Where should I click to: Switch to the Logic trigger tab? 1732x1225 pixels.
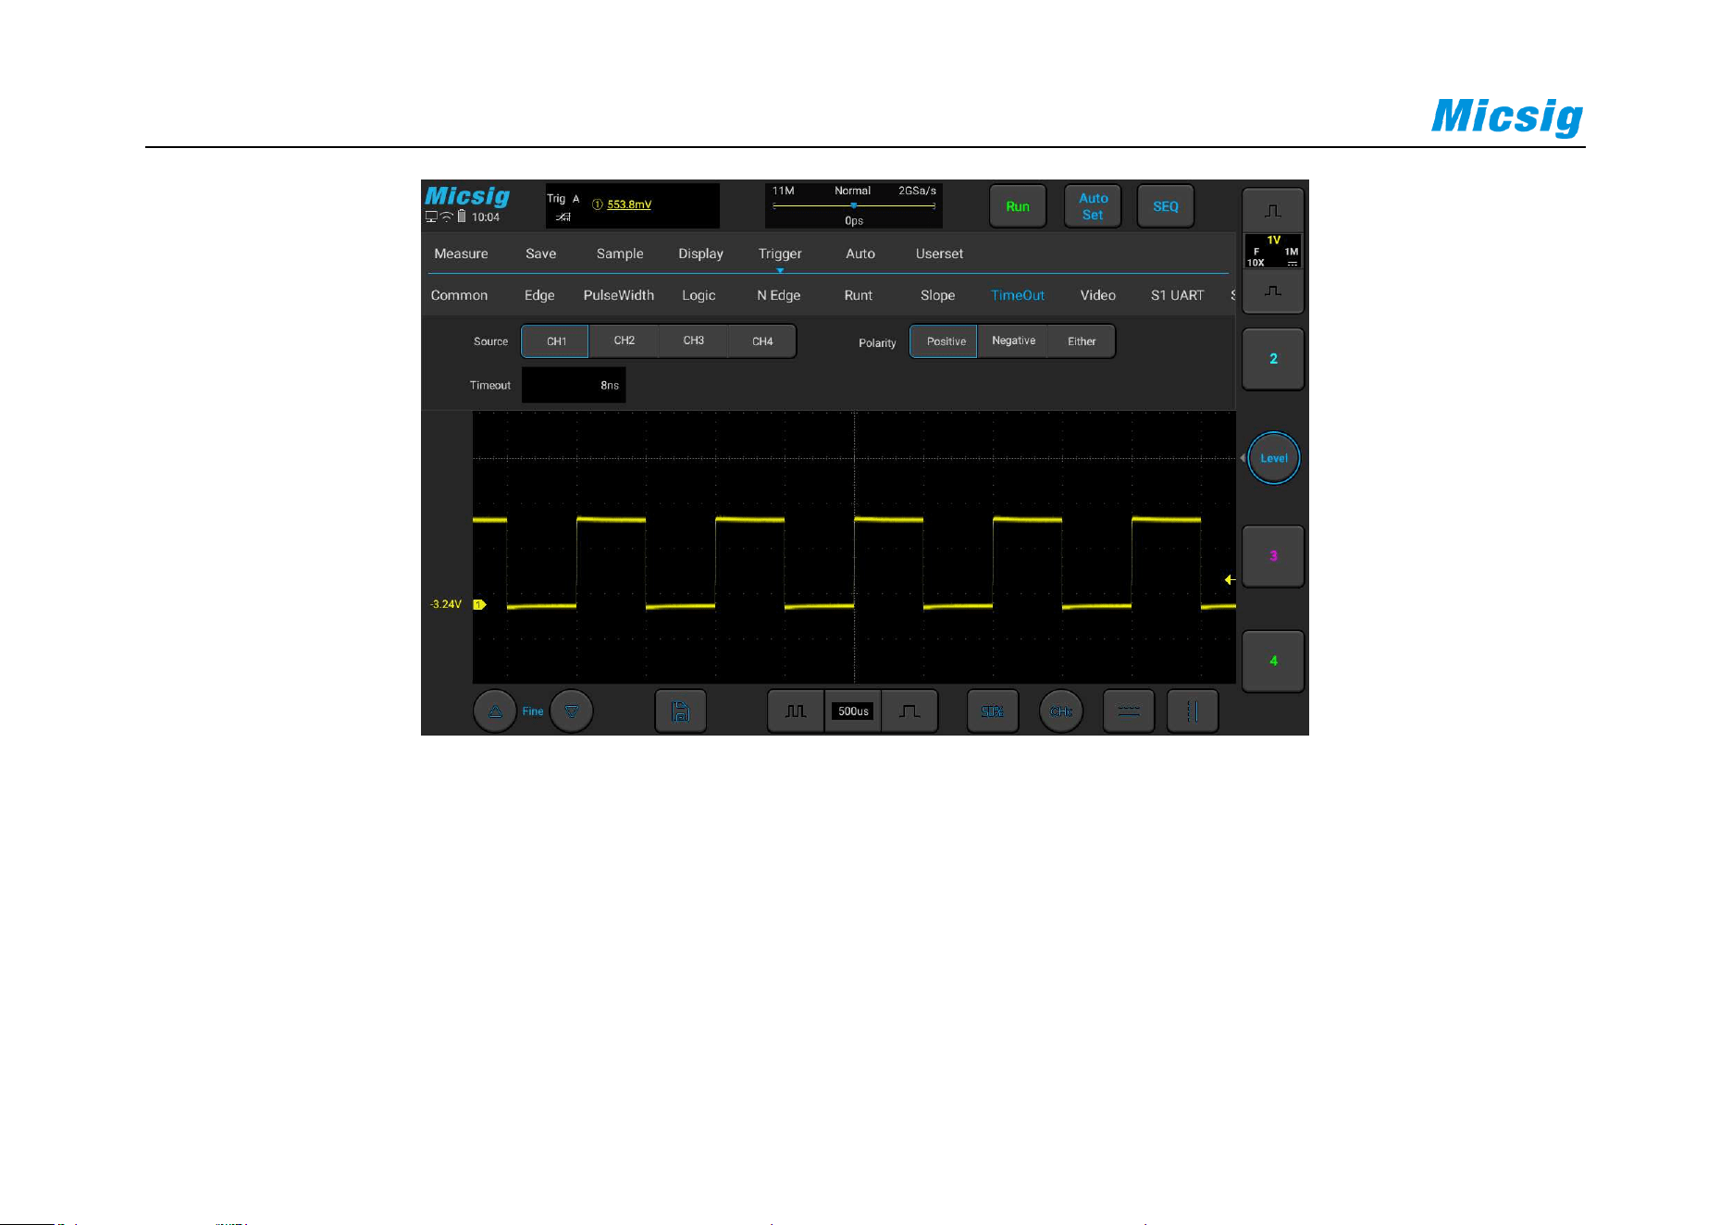[699, 295]
